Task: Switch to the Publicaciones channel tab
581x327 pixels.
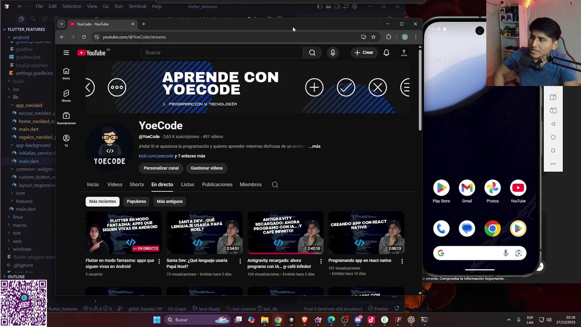Action: tap(217, 184)
